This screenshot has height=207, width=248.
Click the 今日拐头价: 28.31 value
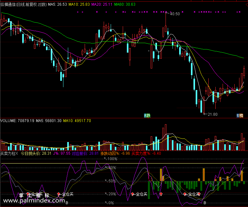tap(36, 153)
